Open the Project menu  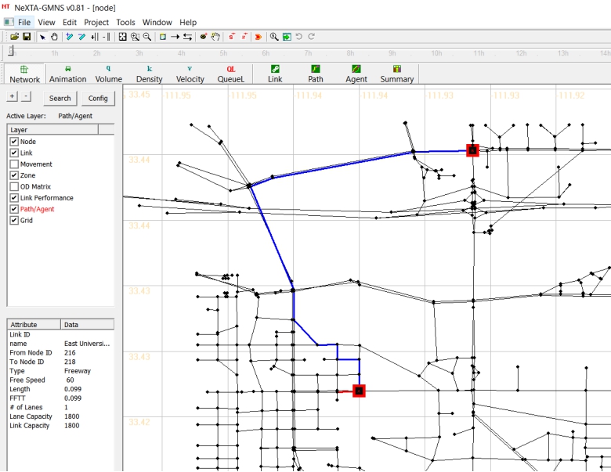(x=96, y=23)
